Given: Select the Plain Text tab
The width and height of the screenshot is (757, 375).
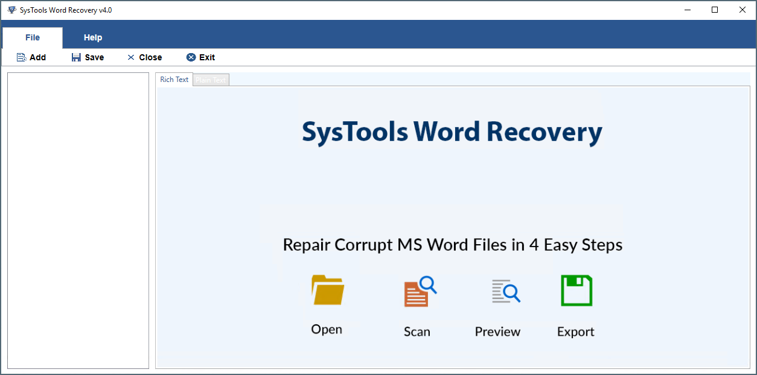Looking at the screenshot, I should coord(211,79).
